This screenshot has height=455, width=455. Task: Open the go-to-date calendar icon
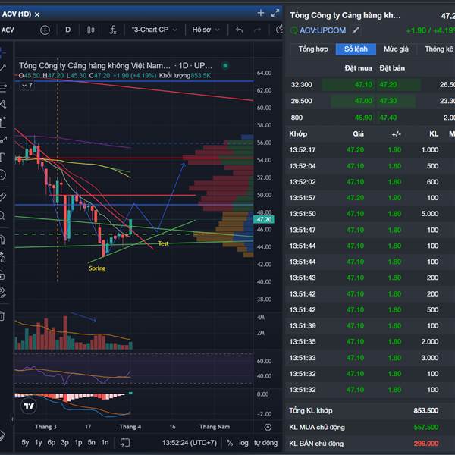click(125, 443)
